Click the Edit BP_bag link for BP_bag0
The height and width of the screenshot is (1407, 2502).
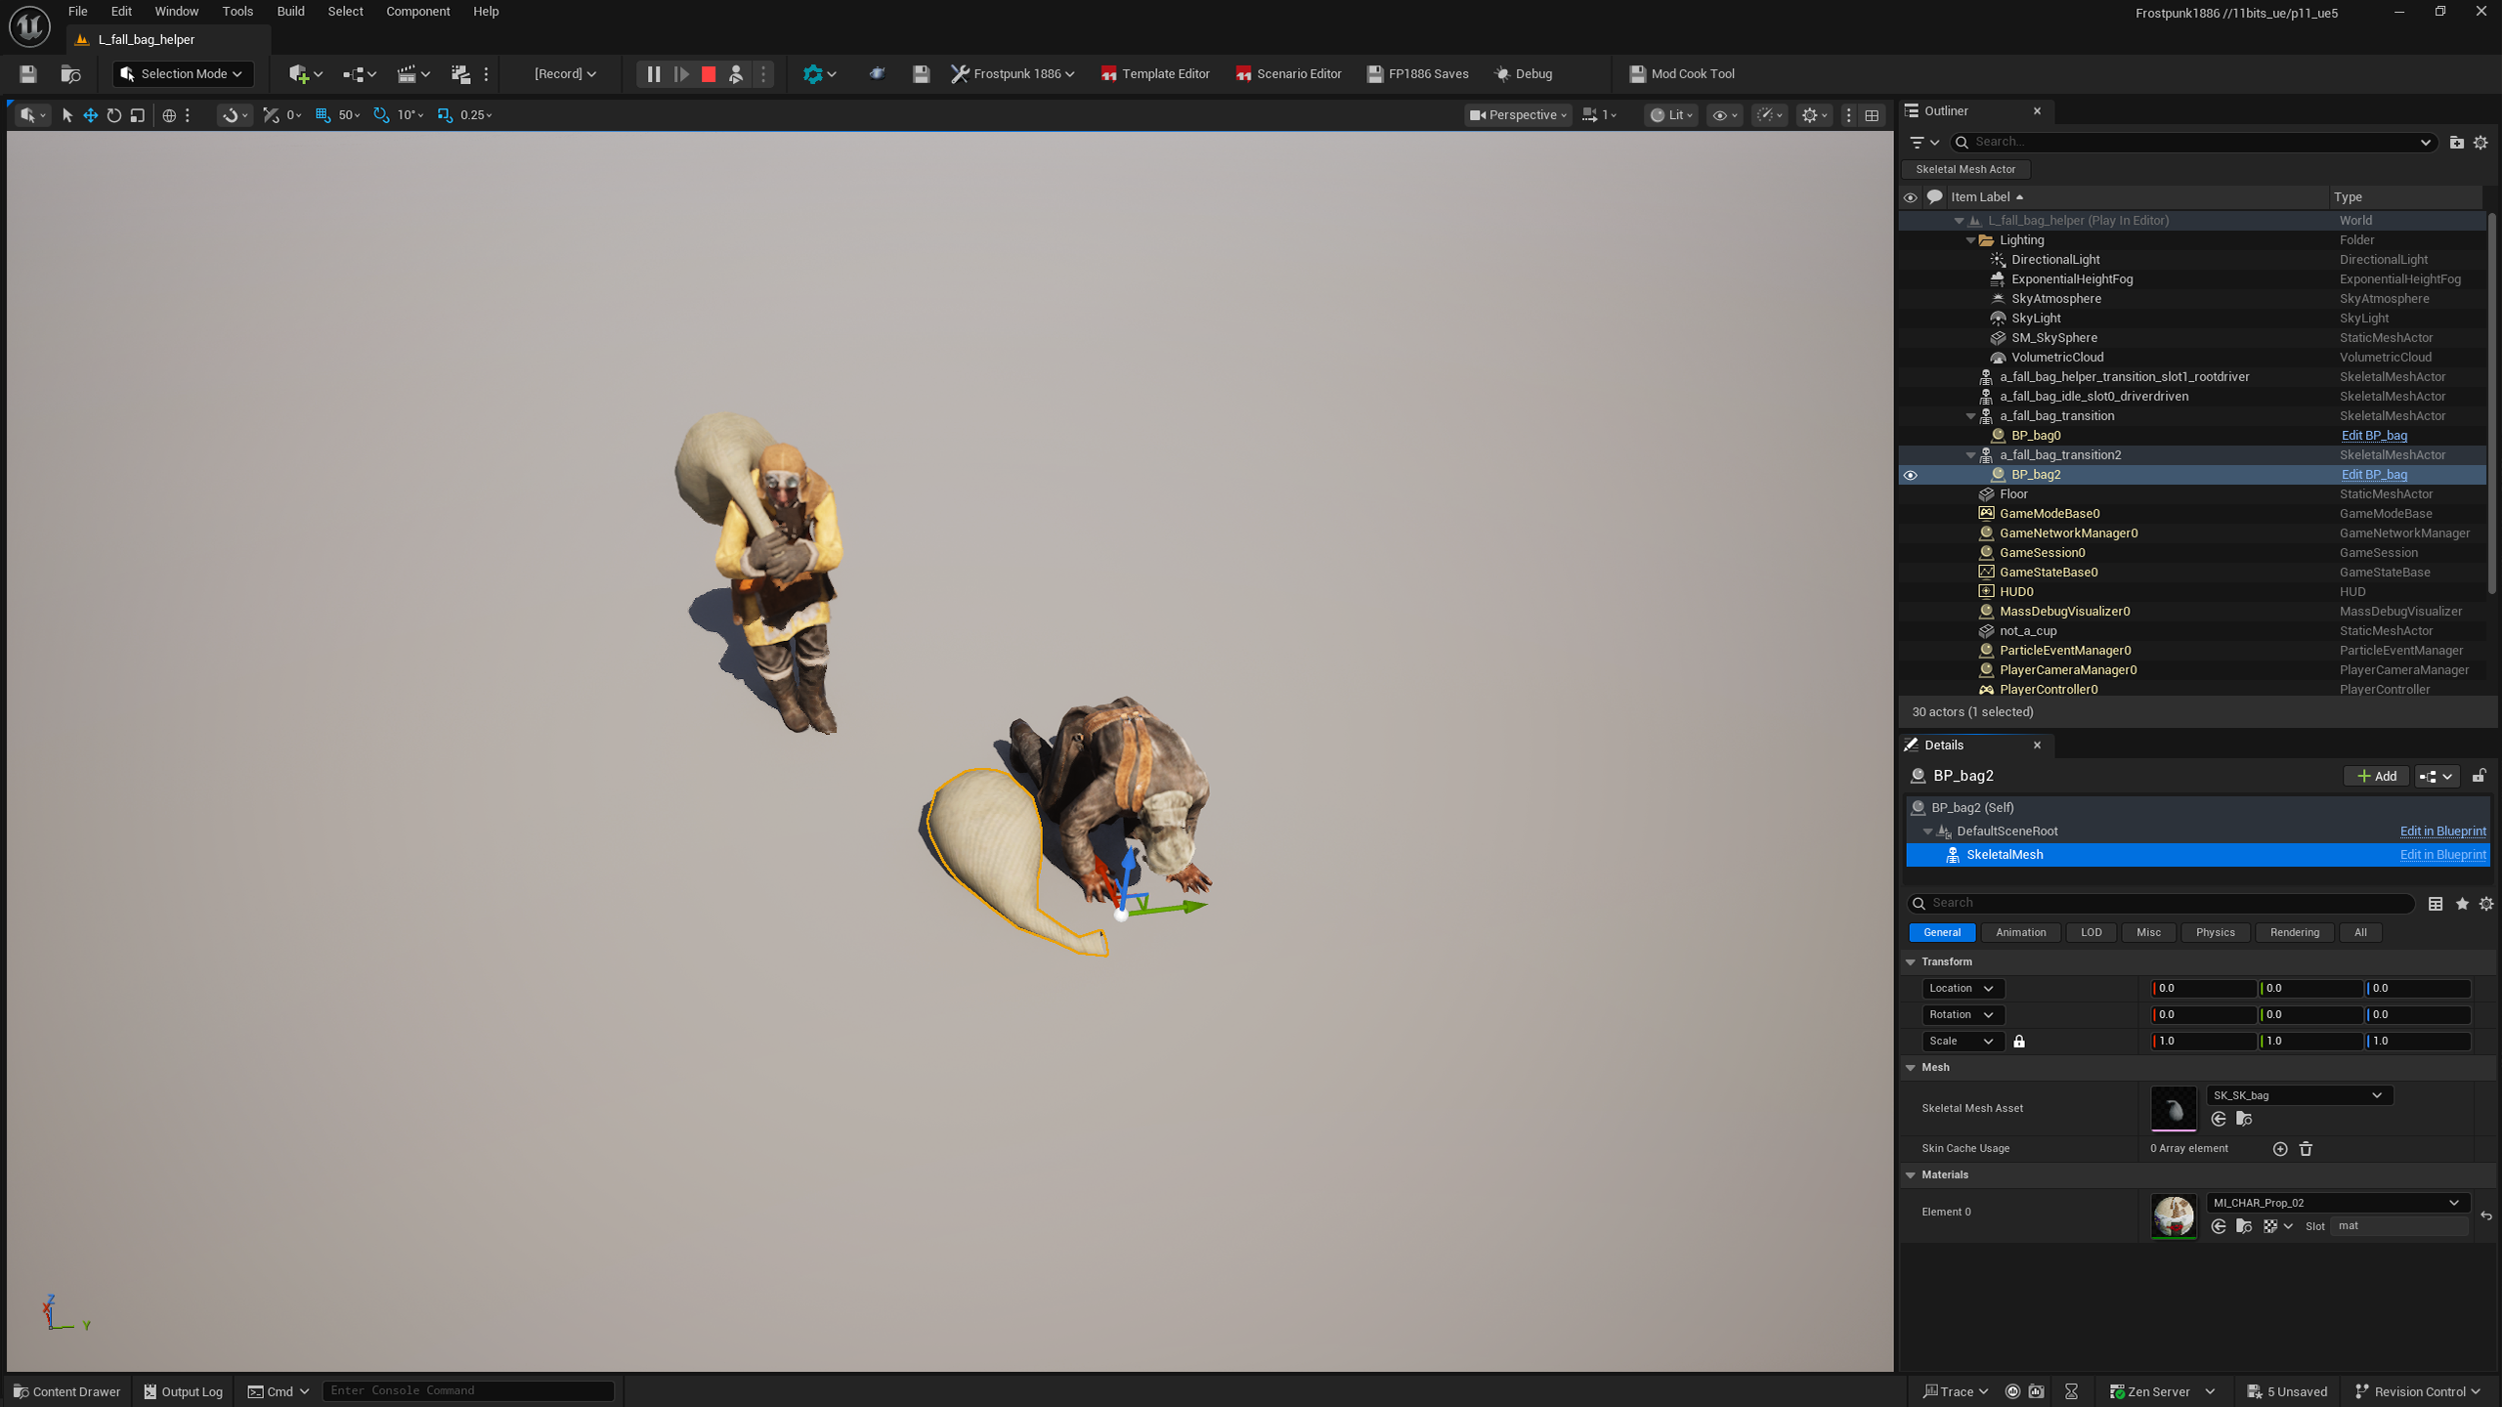[2374, 436]
